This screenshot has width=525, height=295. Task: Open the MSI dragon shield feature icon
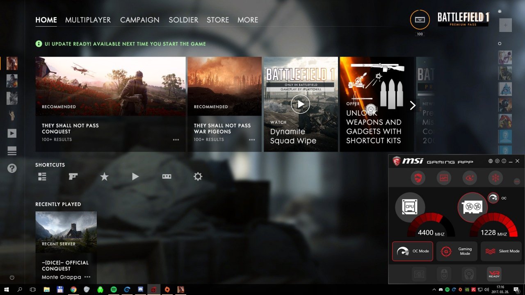[x=418, y=178]
